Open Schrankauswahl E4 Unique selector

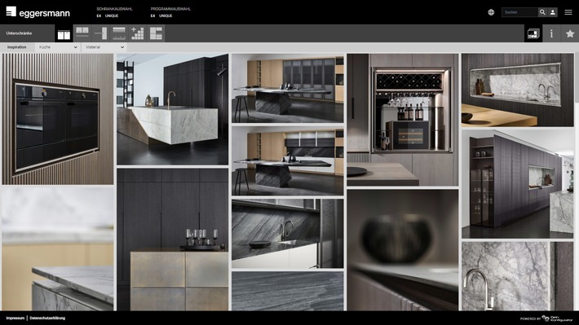click(114, 12)
